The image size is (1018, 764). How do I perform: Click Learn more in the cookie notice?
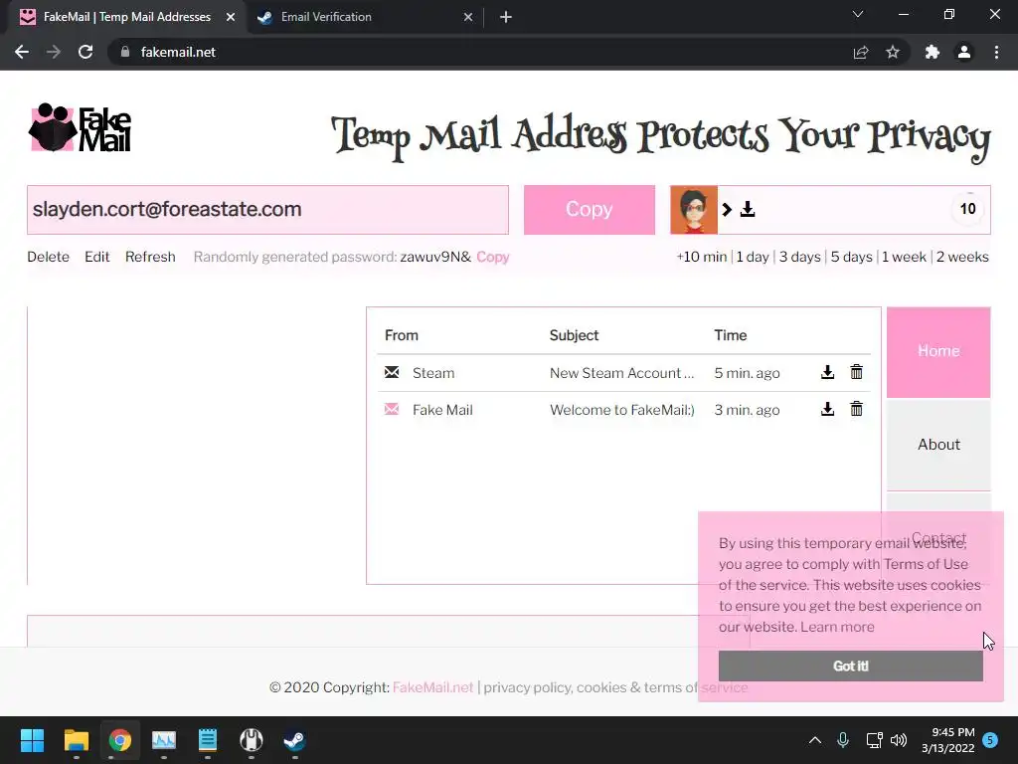(837, 627)
